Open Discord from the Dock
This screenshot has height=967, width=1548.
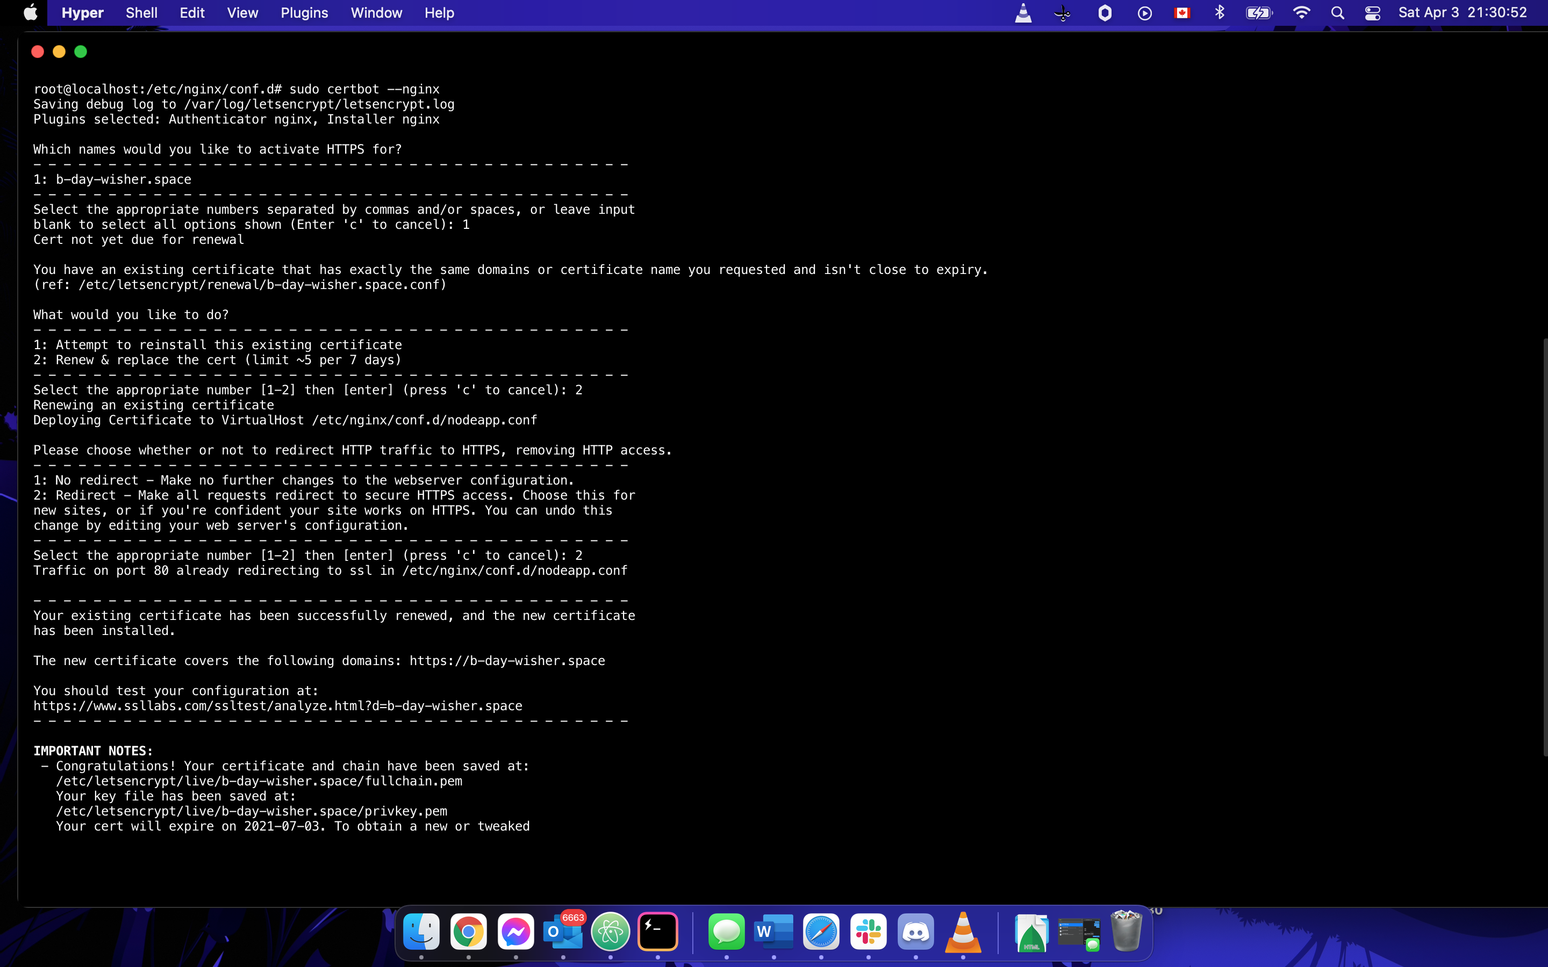(x=915, y=932)
